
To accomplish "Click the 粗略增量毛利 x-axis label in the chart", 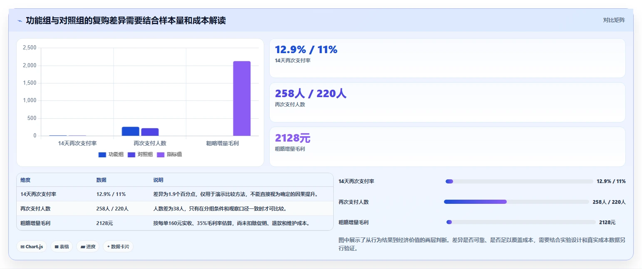I will (x=222, y=143).
